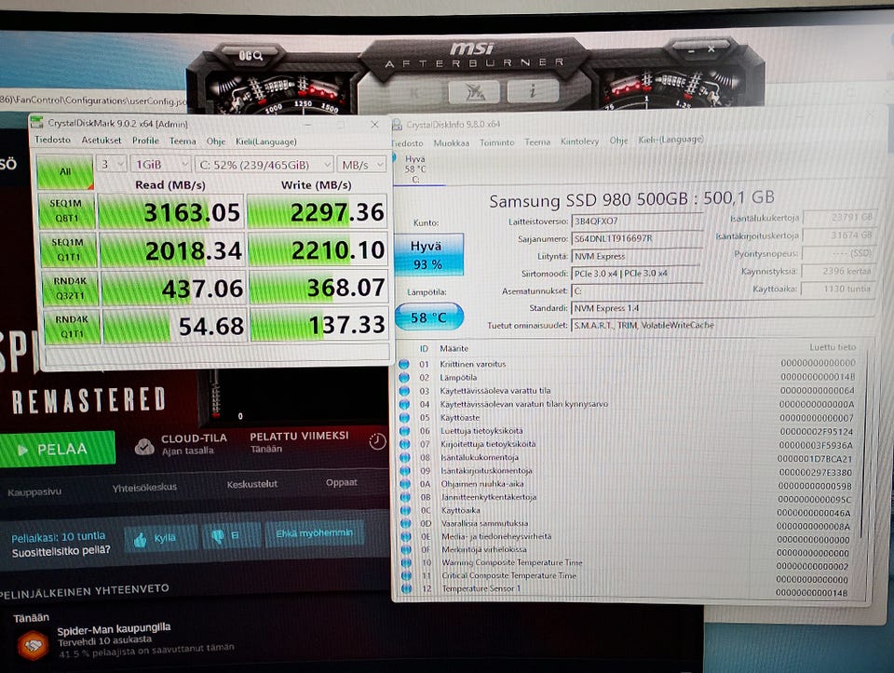Open the drive dropdown C: 52% (239/465GiB)
894x673 pixels.
(x=264, y=165)
